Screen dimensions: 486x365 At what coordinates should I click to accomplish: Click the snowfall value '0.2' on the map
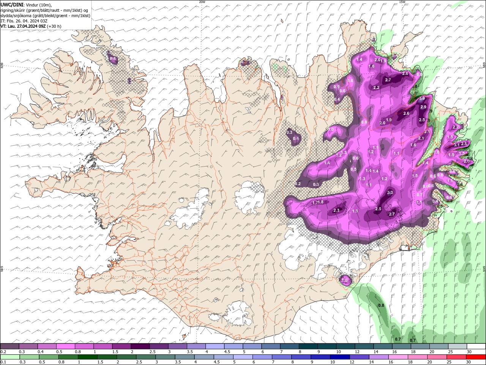coord(298,184)
